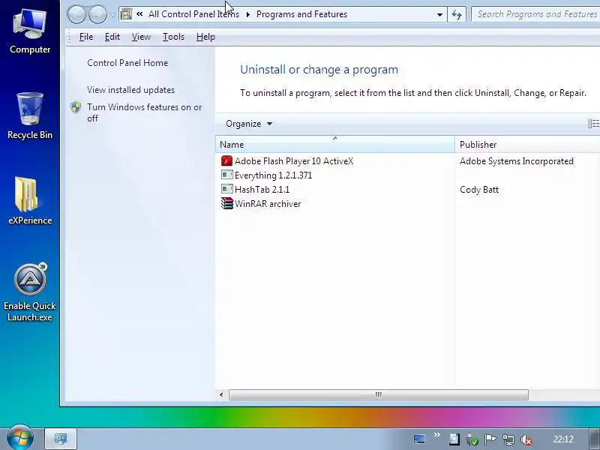The width and height of the screenshot is (600, 450).
Task: Select Everything 1.2.1.371 in the list
Action: (x=273, y=175)
